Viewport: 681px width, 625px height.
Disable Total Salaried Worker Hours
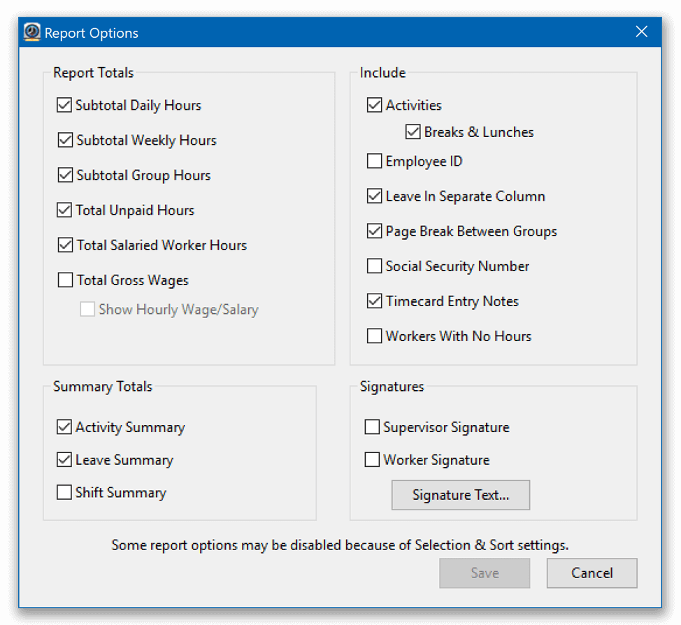coord(64,245)
